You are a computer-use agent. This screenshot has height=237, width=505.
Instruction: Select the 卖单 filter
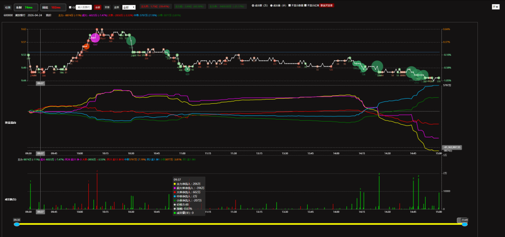[x=116, y=7]
